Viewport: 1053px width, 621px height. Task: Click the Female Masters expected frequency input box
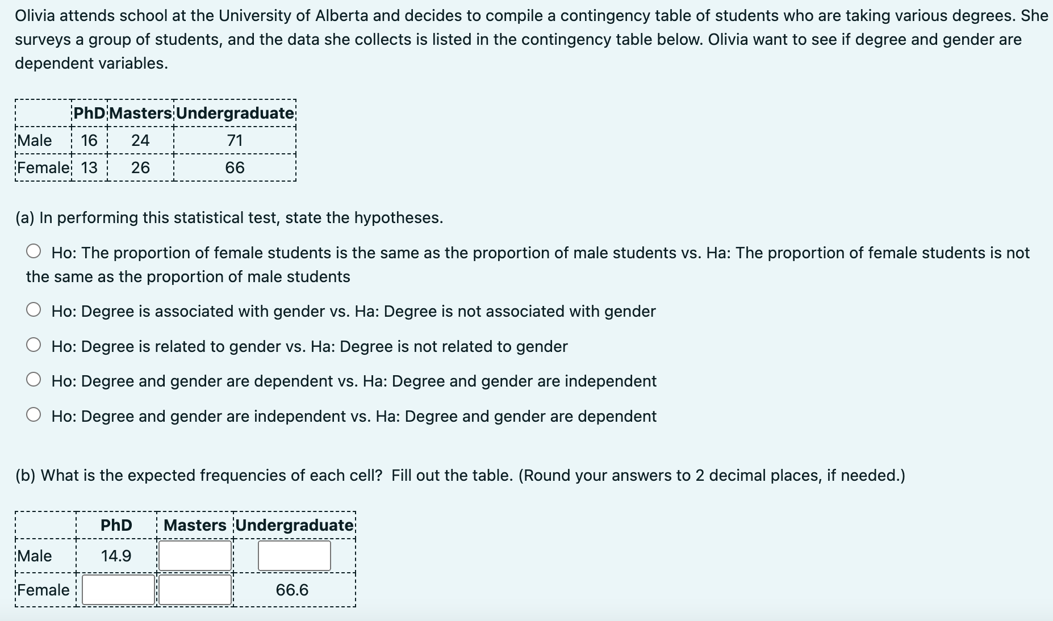point(194,590)
